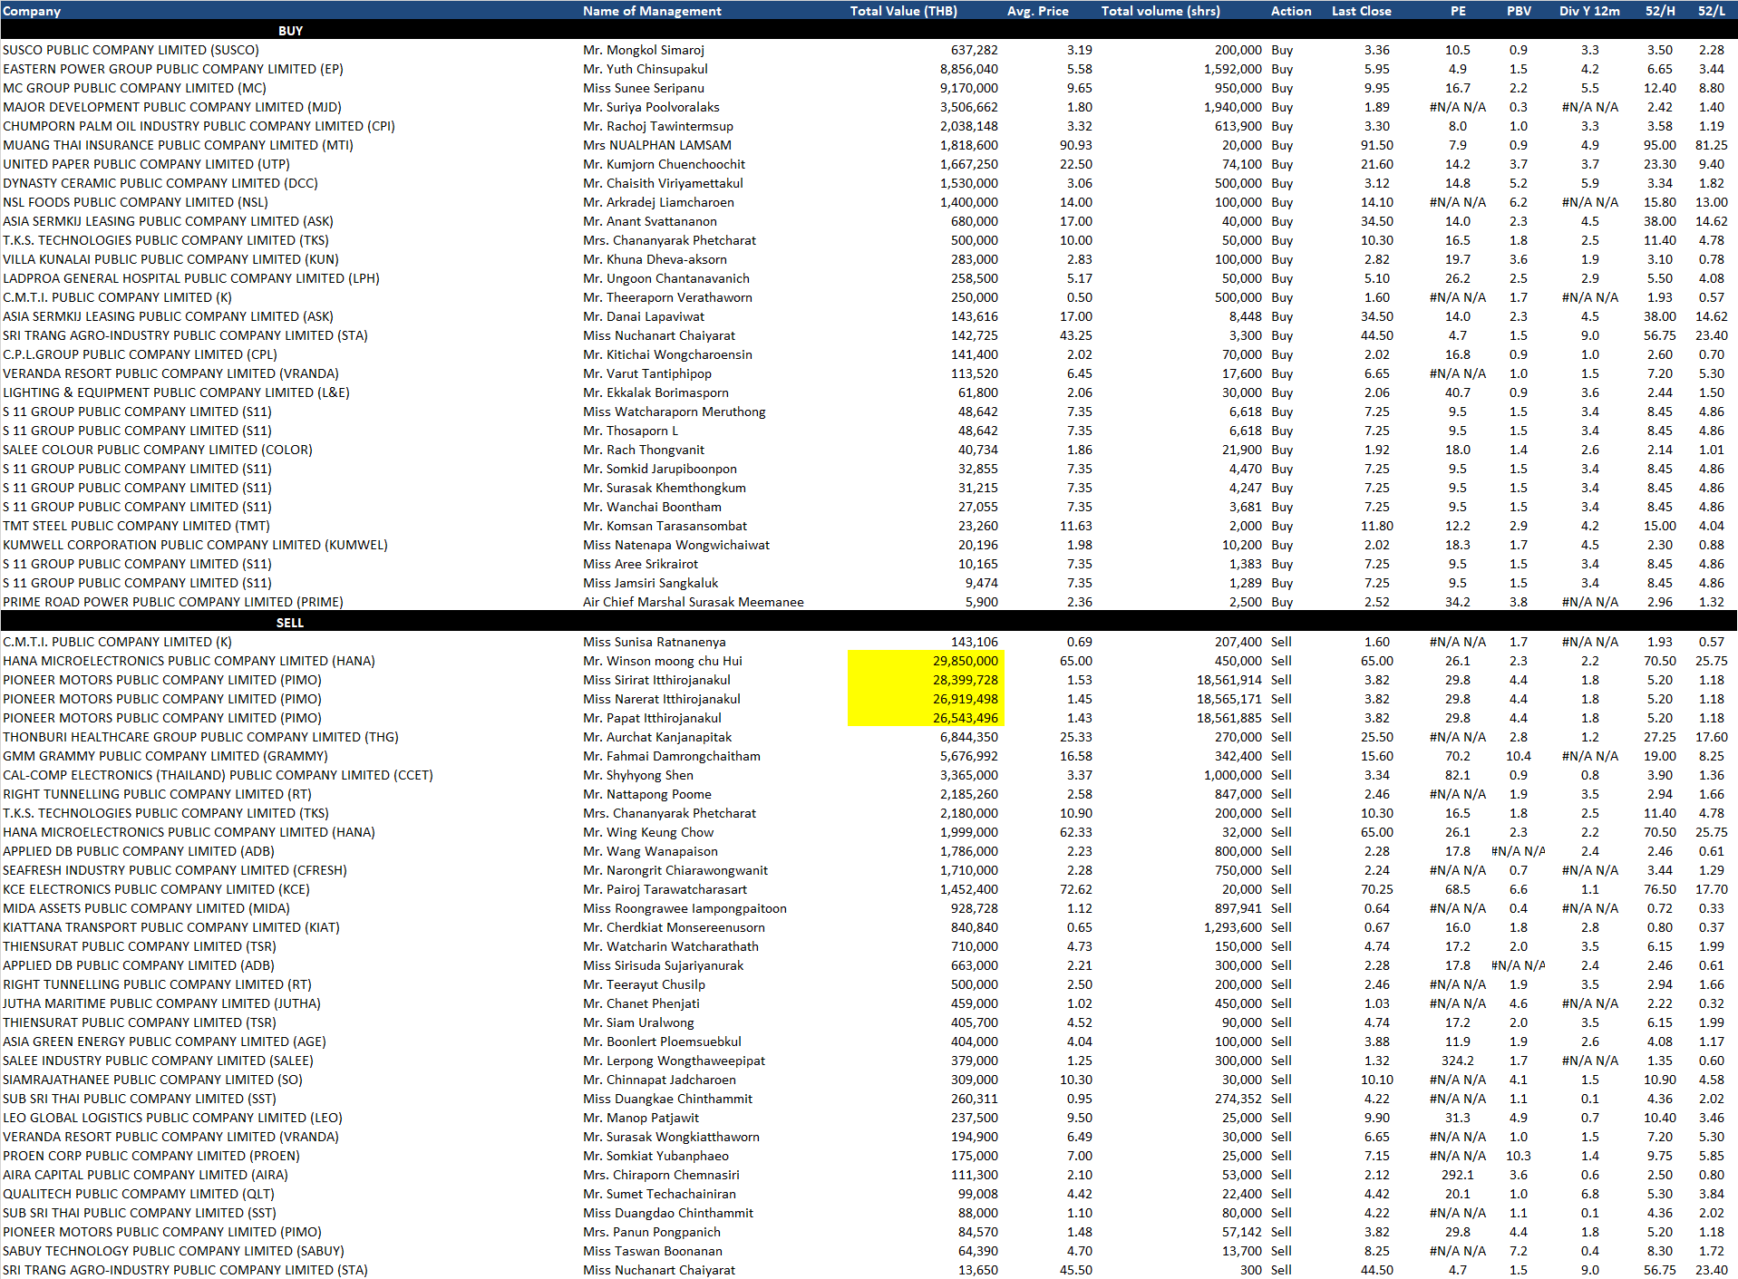Click the Total volume (shrs) header
The height and width of the screenshot is (1279, 1738).
point(1160,11)
